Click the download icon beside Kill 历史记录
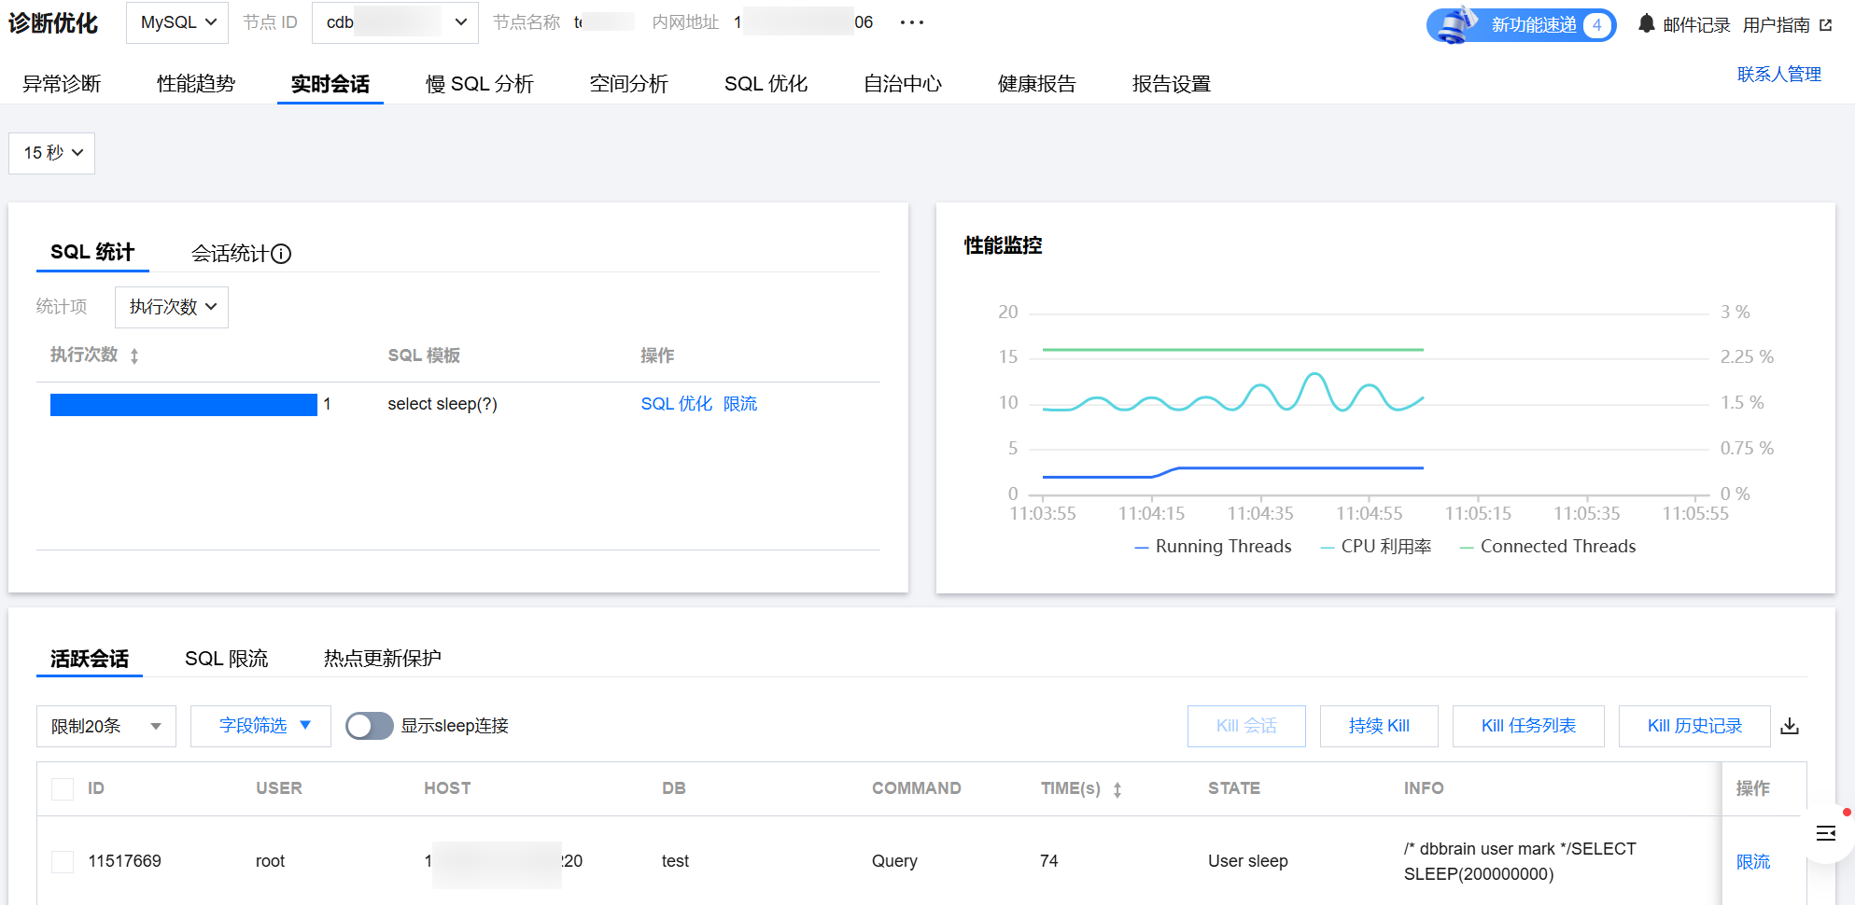The width and height of the screenshot is (1855, 905). tap(1790, 726)
